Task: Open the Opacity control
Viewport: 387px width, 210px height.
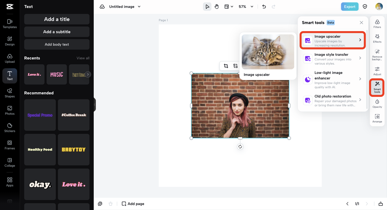Action: coord(377,103)
